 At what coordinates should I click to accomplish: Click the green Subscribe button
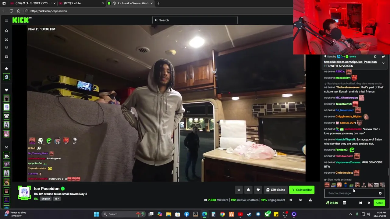(302, 190)
